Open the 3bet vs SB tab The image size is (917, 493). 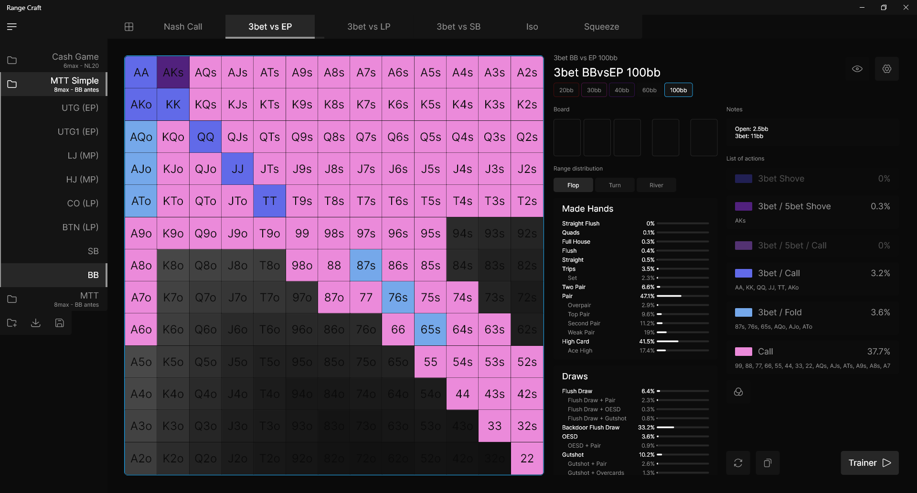click(x=458, y=27)
